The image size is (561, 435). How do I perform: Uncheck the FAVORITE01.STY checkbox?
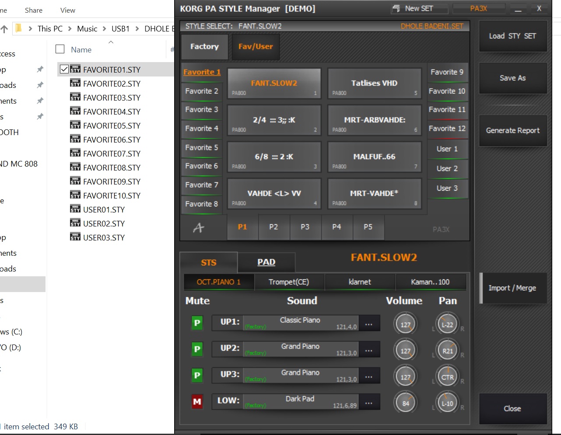tap(64, 69)
